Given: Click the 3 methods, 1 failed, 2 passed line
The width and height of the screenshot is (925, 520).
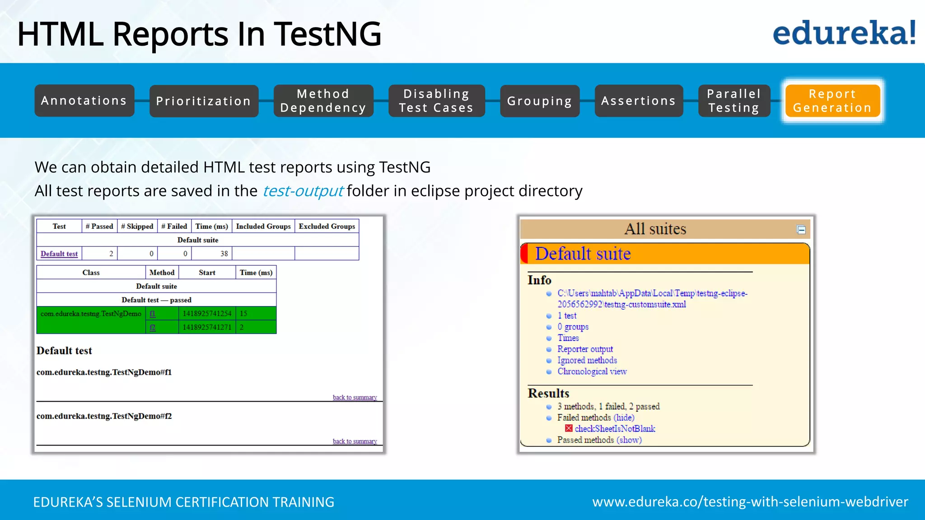Looking at the screenshot, I should [608, 406].
